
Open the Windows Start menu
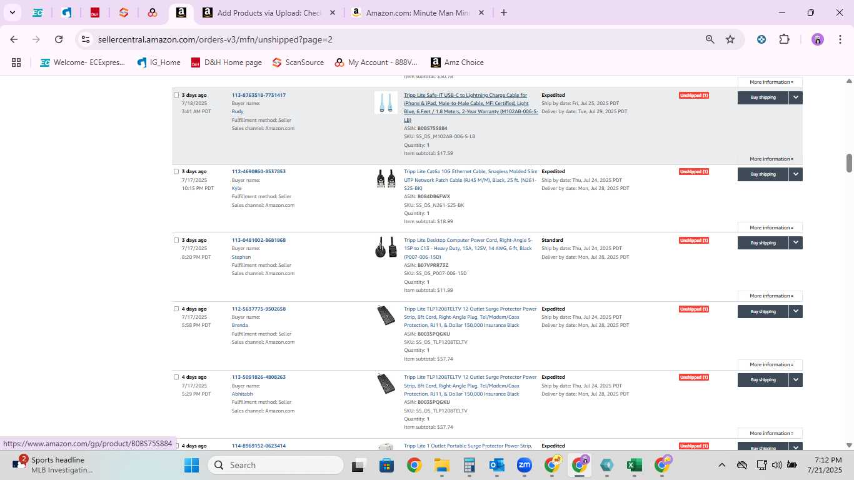click(x=191, y=465)
